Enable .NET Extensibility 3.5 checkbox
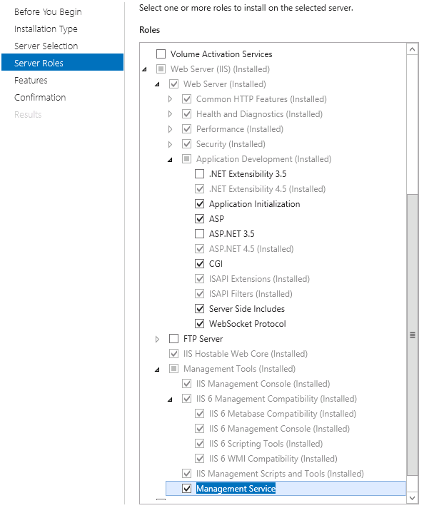Image resolution: width=429 pixels, height=513 pixels. (199, 174)
